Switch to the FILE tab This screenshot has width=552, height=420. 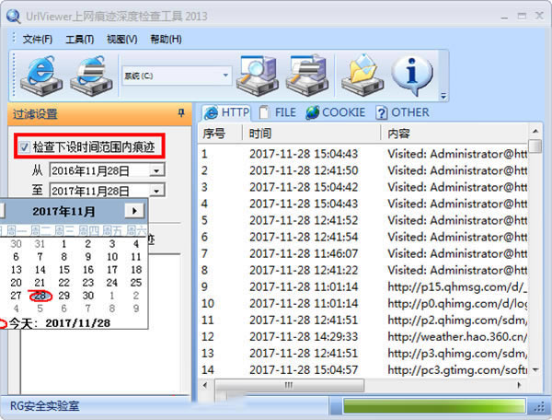point(278,112)
